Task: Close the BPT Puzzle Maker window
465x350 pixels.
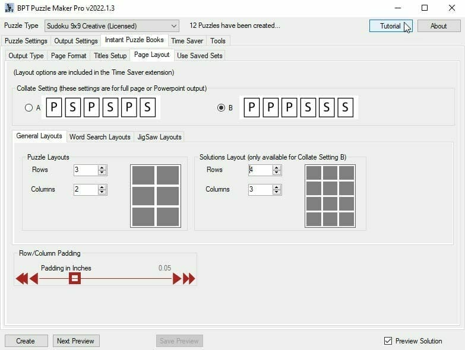Action: point(452,8)
